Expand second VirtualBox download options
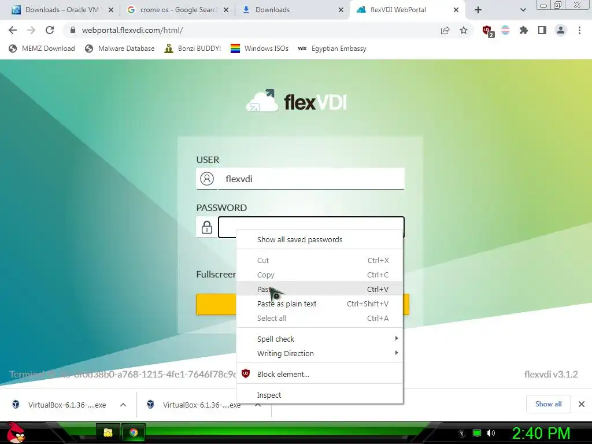 (258, 405)
